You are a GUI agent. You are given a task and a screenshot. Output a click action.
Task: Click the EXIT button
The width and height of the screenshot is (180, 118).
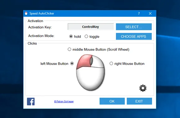139,101
